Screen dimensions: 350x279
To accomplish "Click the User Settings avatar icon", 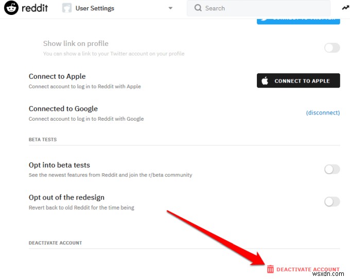I will click(x=67, y=8).
